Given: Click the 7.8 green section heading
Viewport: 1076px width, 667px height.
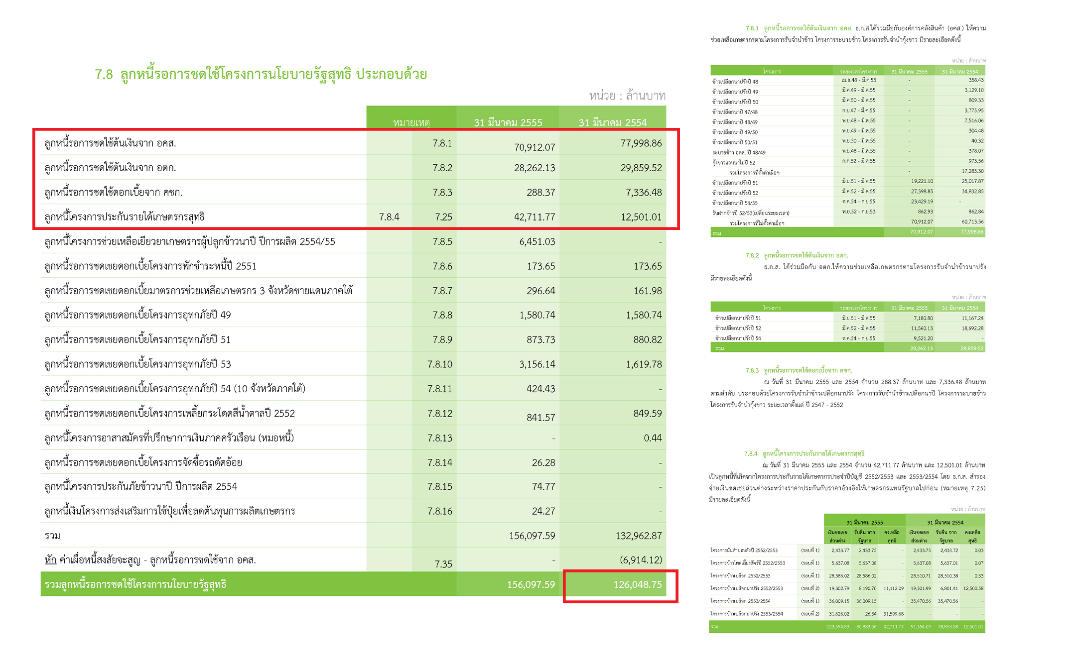Looking at the screenshot, I should [261, 75].
